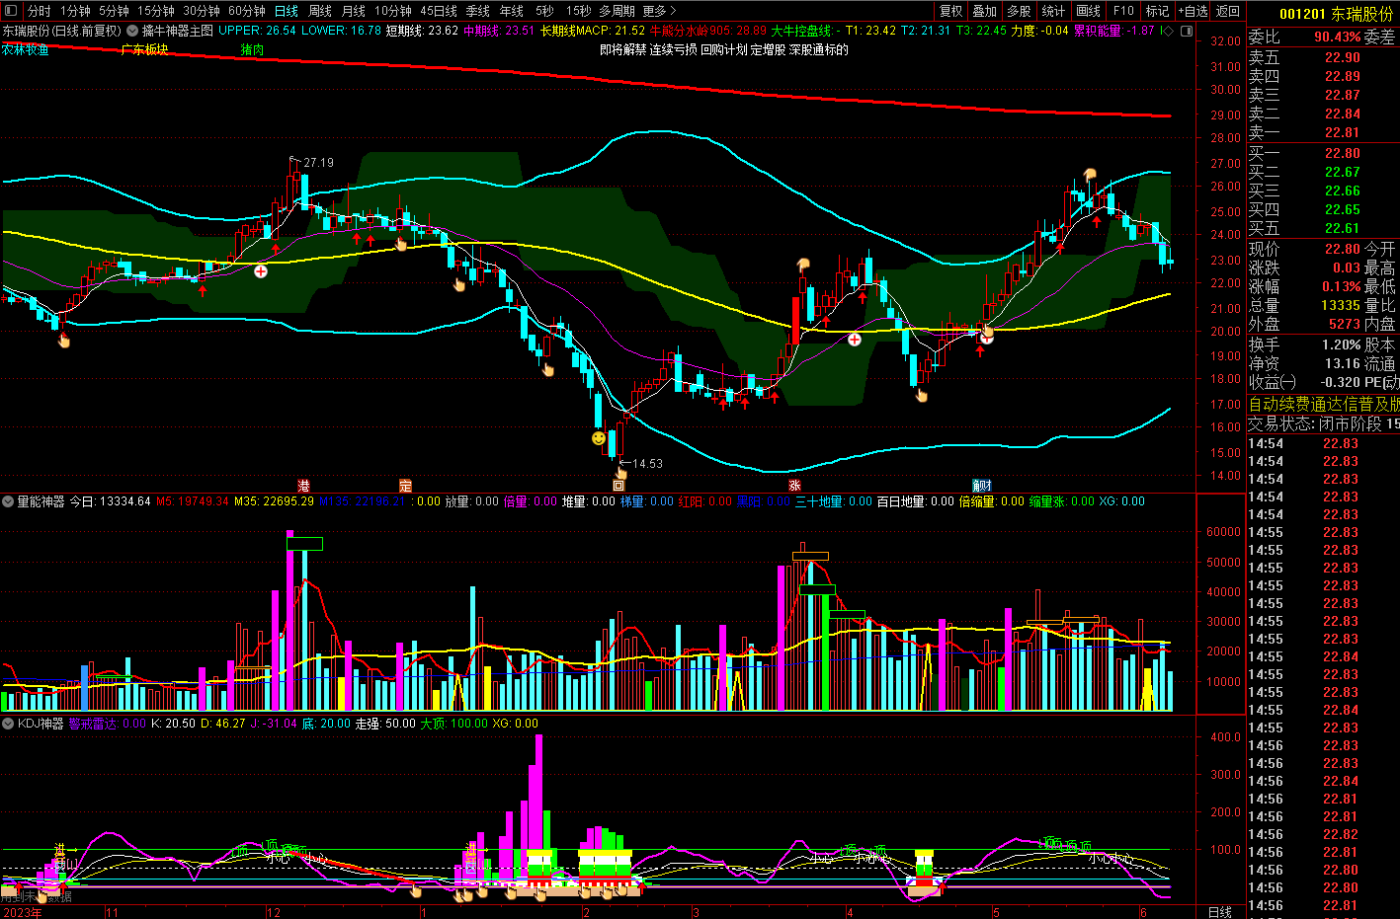Viewport: 1400px width, 919px height.
Task: Click the +自选 add to watchlist button
Action: click(1193, 11)
